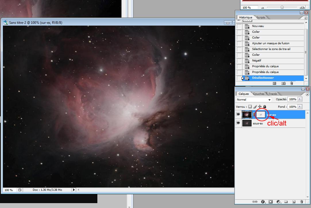Open the layer style fx menu
This screenshot has height=208, width=311.
[263, 202]
